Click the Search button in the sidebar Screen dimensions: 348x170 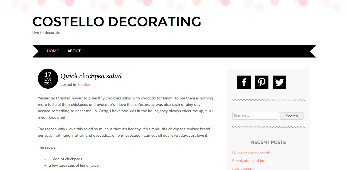pyautogui.click(x=292, y=116)
